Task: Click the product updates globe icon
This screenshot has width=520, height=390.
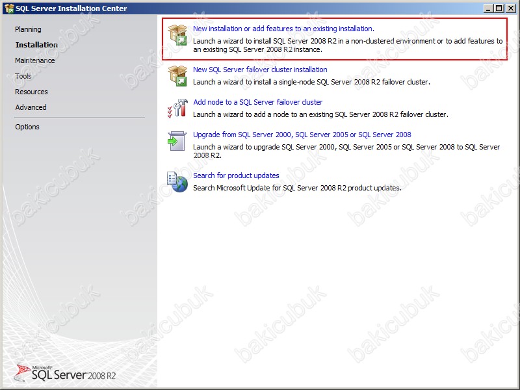Action: (x=177, y=182)
